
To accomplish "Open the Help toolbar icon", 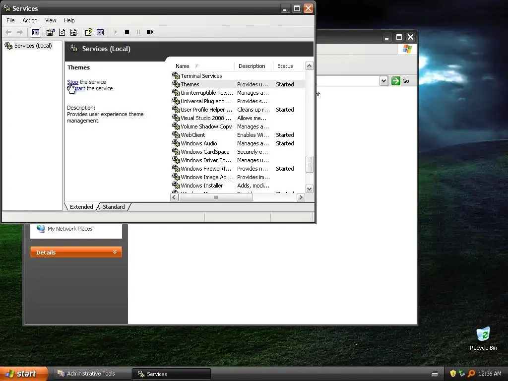I will click(x=88, y=32).
